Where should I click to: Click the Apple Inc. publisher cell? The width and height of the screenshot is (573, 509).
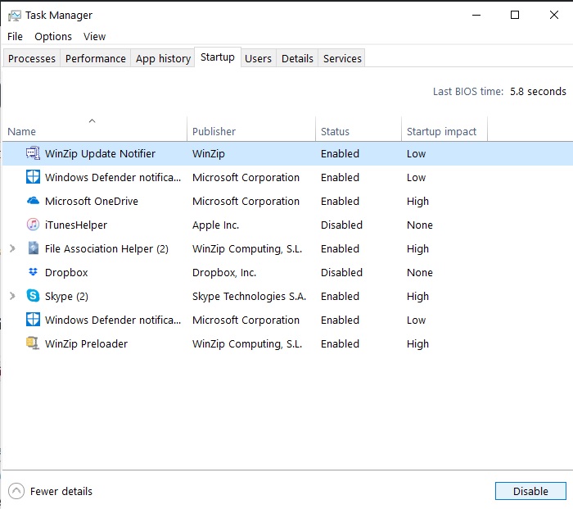pyautogui.click(x=215, y=225)
